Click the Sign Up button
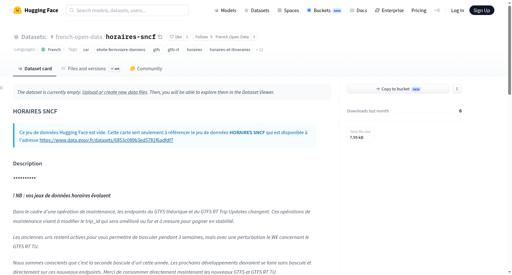The image size is (512, 275). pyautogui.click(x=482, y=11)
